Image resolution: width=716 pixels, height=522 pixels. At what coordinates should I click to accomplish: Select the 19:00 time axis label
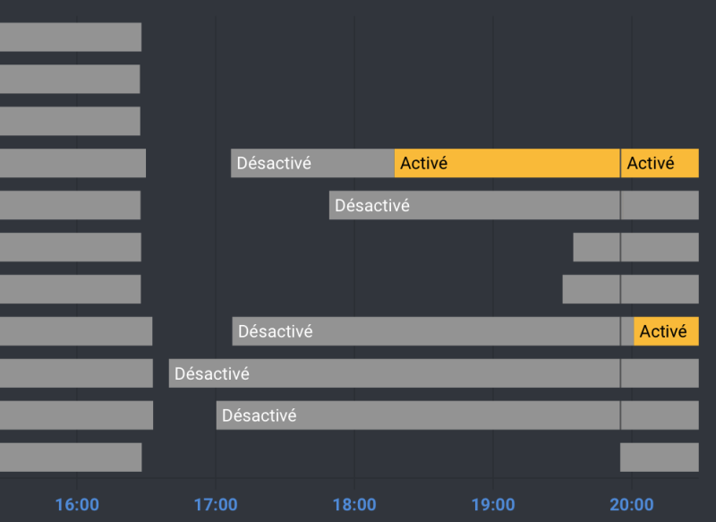493,504
